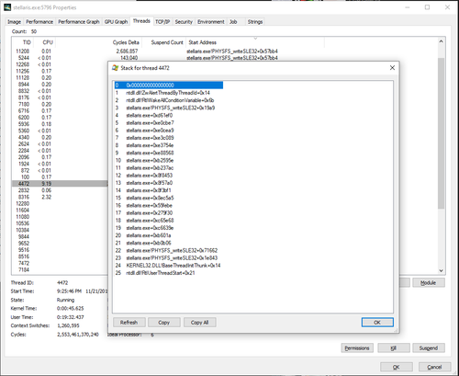The width and height of the screenshot is (459, 376).
Task: Open the Strings tab
Action: 255,22
